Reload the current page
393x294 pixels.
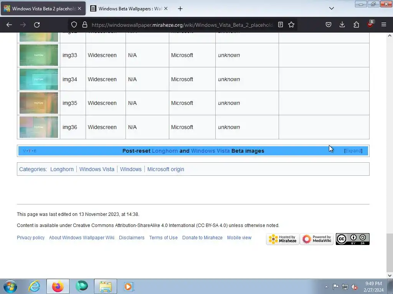[37, 25]
